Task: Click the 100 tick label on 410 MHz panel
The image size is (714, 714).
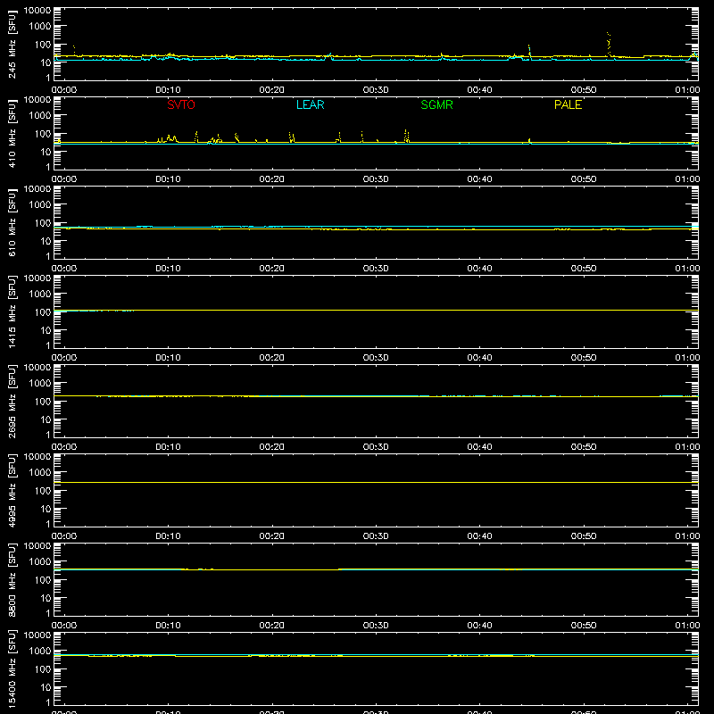Action: [43, 134]
